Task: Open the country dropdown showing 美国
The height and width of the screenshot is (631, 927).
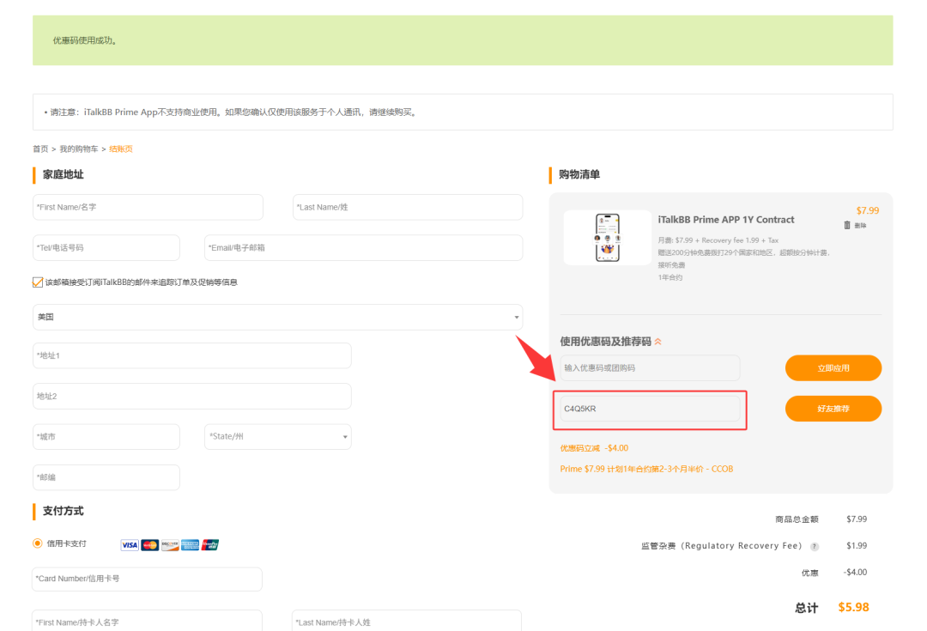Action: click(278, 317)
